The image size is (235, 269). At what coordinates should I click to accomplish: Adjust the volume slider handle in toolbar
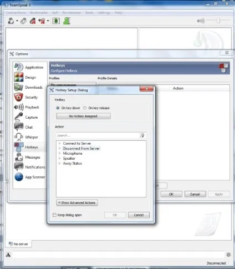(218, 21)
